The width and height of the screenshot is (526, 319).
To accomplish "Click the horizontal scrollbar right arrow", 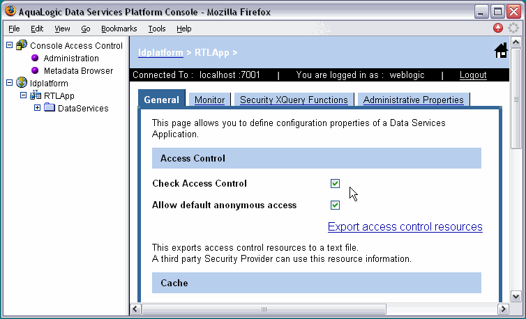I will click(x=503, y=309).
